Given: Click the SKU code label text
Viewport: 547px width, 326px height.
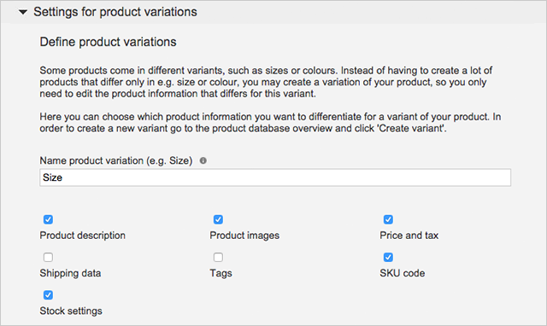Looking at the screenshot, I should [x=403, y=273].
